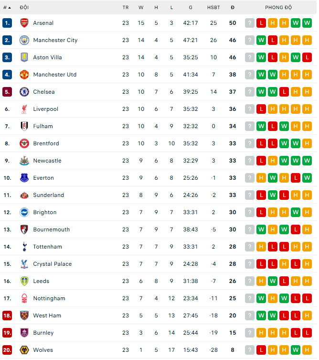This screenshot has height=360, width=319.
Task: Sort standings by the W column
Action: tap(141, 8)
